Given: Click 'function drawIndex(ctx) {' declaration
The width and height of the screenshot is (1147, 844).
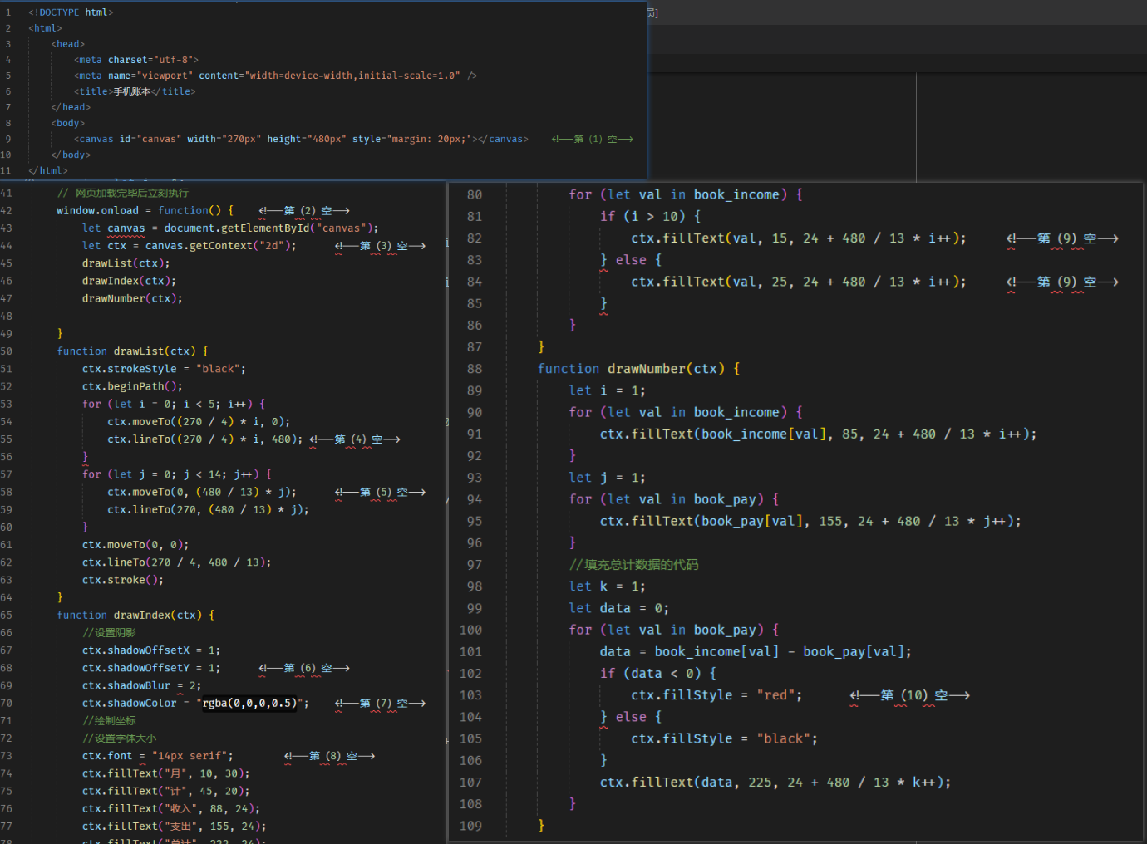Looking at the screenshot, I should tap(135, 615).
